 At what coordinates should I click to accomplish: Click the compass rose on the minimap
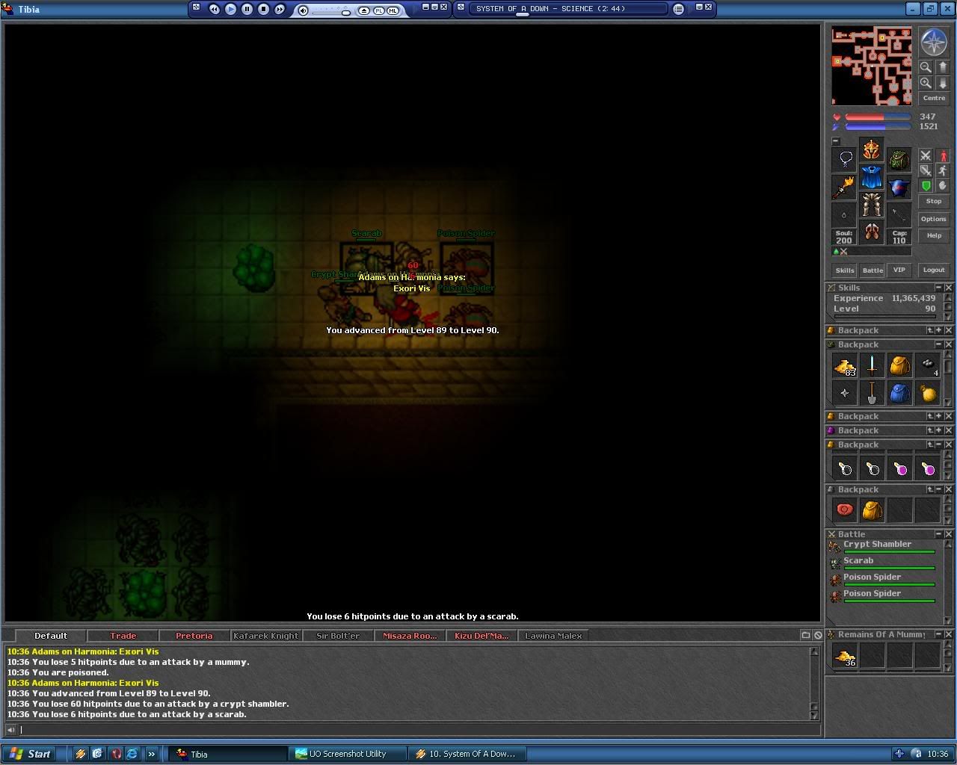coord(934,42)
